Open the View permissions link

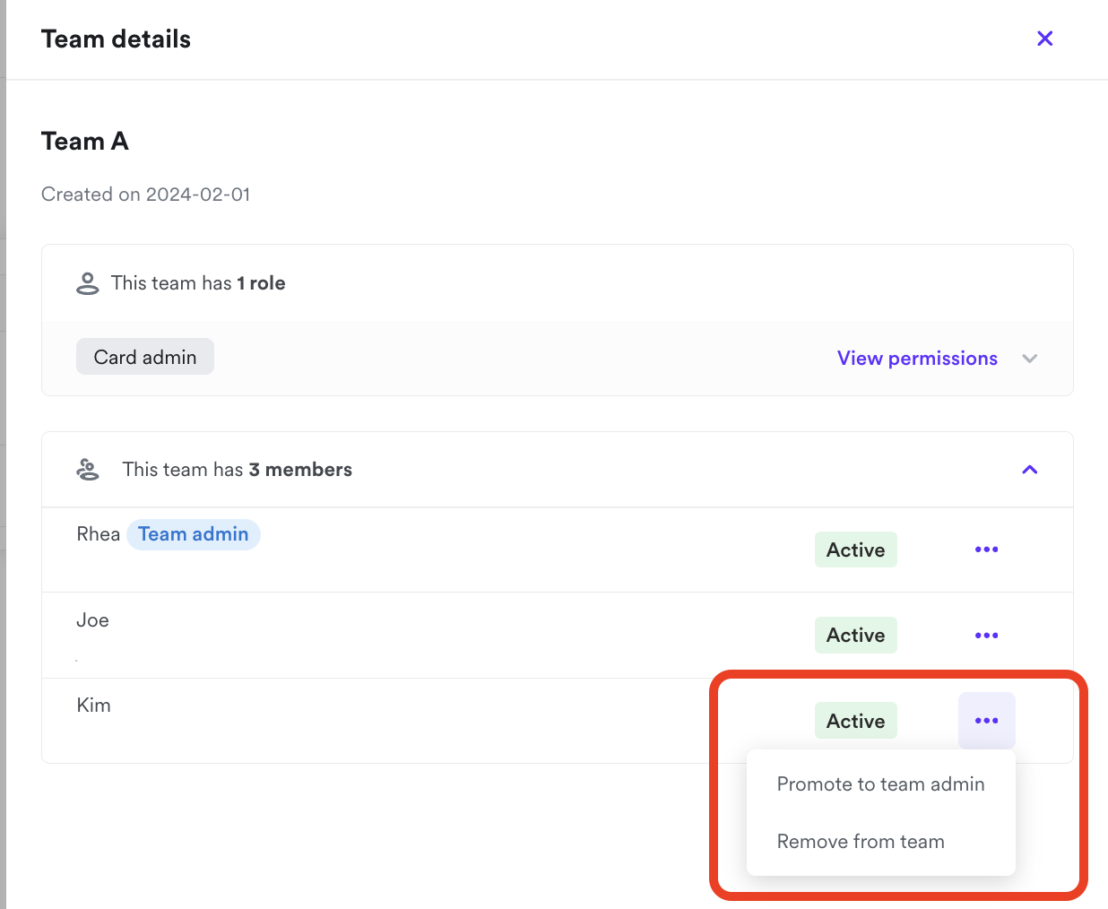coord(917,359)
